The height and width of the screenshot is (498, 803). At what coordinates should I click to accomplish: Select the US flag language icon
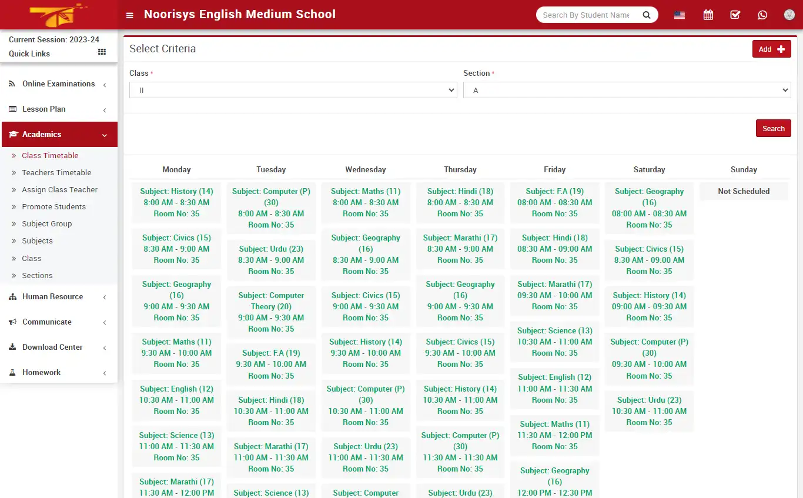point(679,14)
